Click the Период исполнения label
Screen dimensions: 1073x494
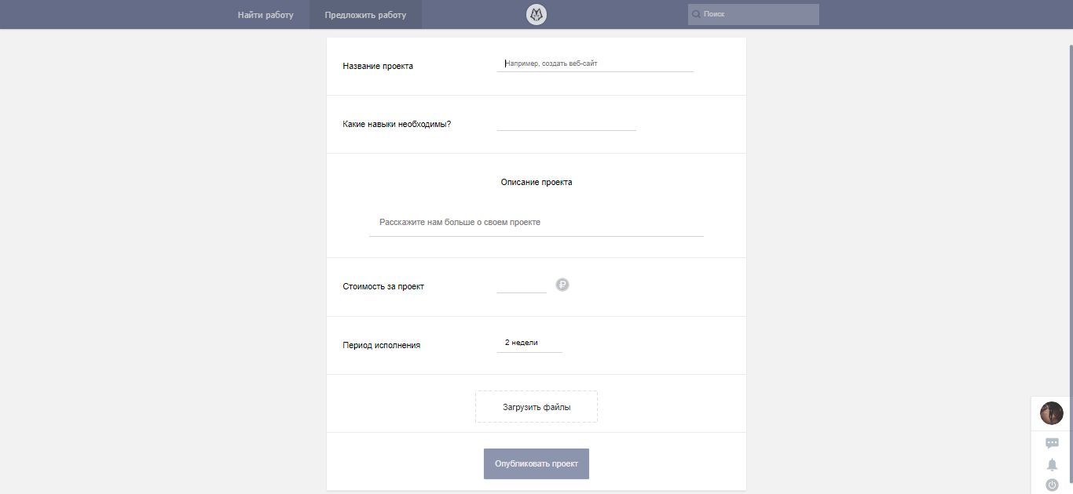[381, 345]
